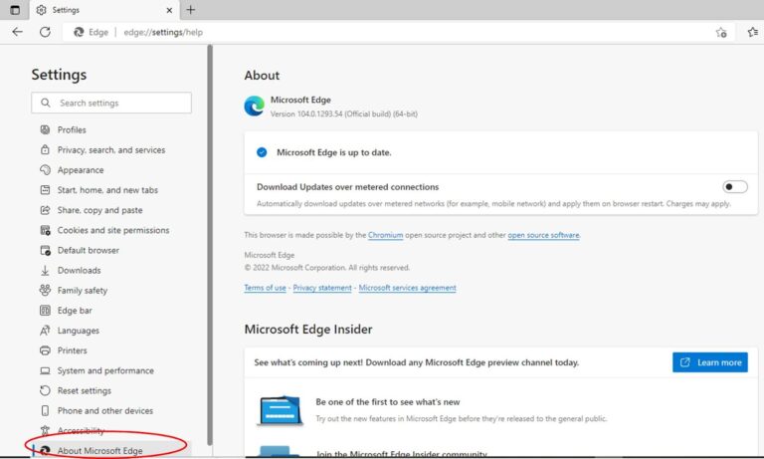Add this page to favorites

coord(721,32)
